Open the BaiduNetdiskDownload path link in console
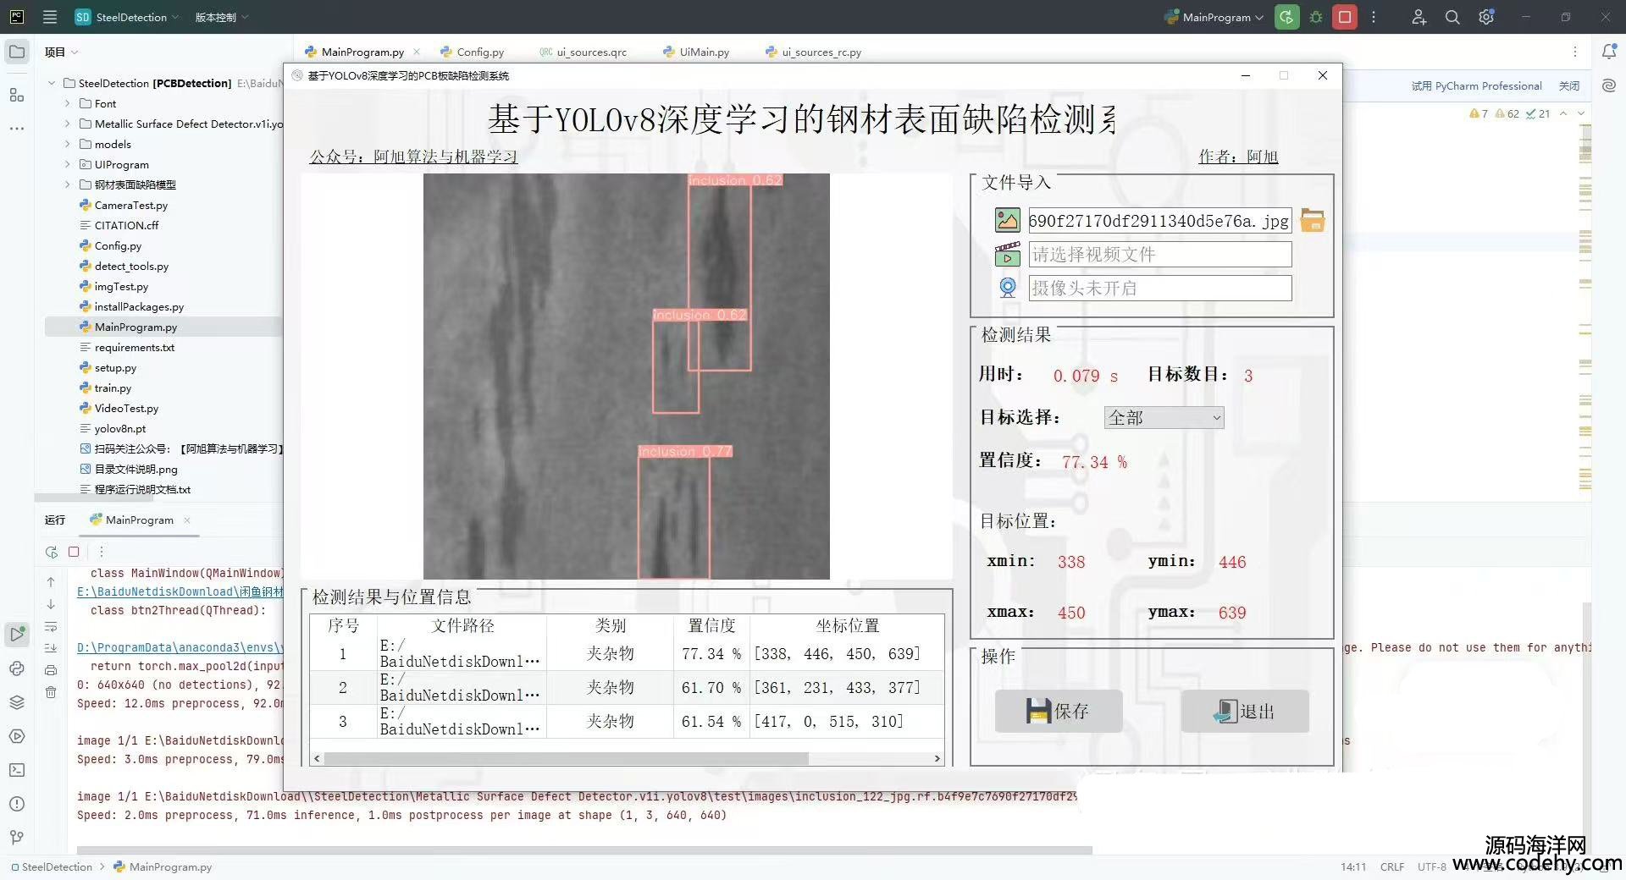1626x880 pixels. (x=180, y=591)
